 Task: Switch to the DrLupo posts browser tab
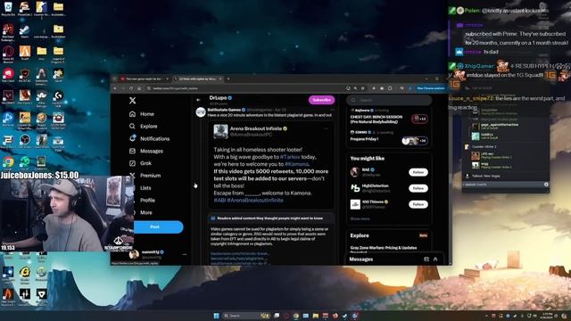pos(197,78)
